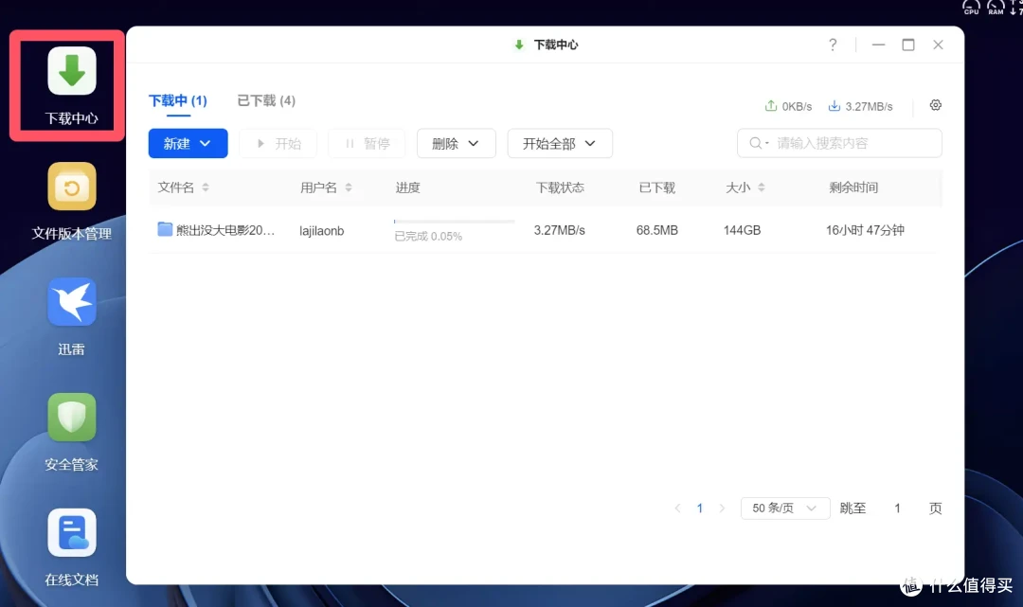
Task: Click the 剩余时间 column header
Action: coord(853,187)
